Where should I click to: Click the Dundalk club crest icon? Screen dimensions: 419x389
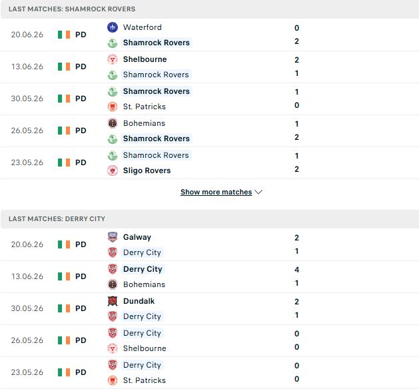pos(113,301)
